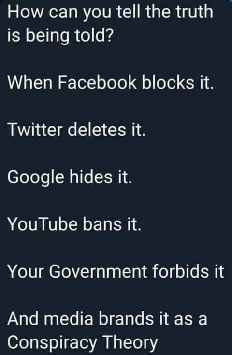Select the line 'Your Government forbids it'
Screen dimensions: 232x355
tap(116, 271)
